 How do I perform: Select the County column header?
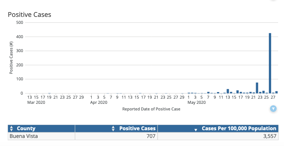coord(41,128)
